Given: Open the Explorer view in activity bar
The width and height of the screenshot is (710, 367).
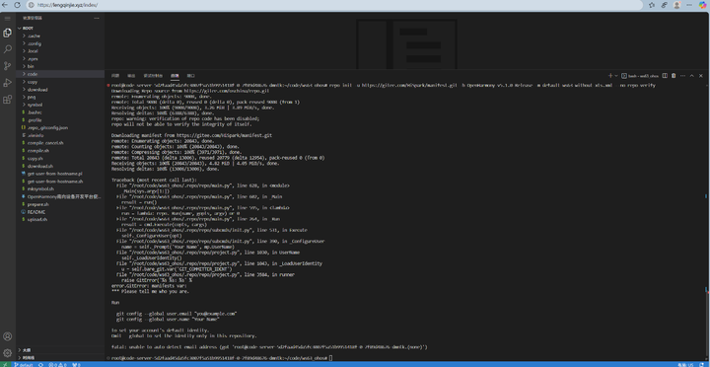Looking at the screenshot, I should [x=7, y=33].
